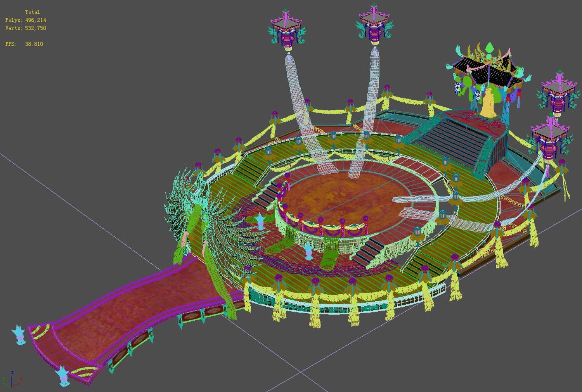This screenshot has width=582, height=392.
Task: Click the Verts count 532,750
Action: (x=36, y=28)
